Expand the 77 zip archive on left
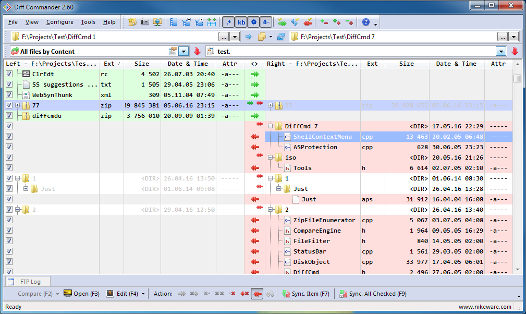This screenshot has width=526, height=314. click(x=18, y=105)
